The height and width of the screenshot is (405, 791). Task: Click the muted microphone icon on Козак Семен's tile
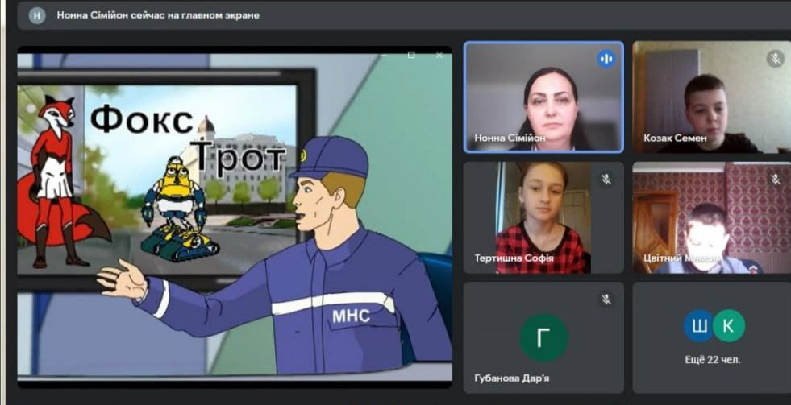click(x=775, y=59)
